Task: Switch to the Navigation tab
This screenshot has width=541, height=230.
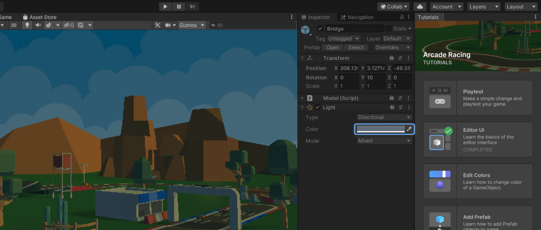Action: 356,17
